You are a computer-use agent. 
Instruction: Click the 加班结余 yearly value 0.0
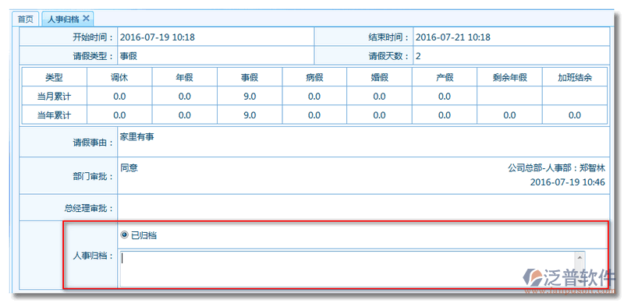coord(575,115)
